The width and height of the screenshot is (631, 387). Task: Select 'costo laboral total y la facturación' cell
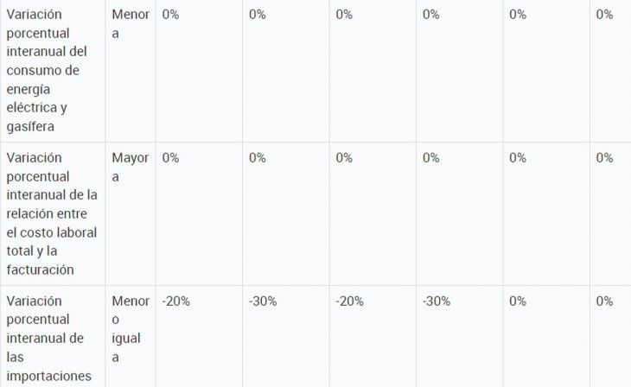(52, 213)
